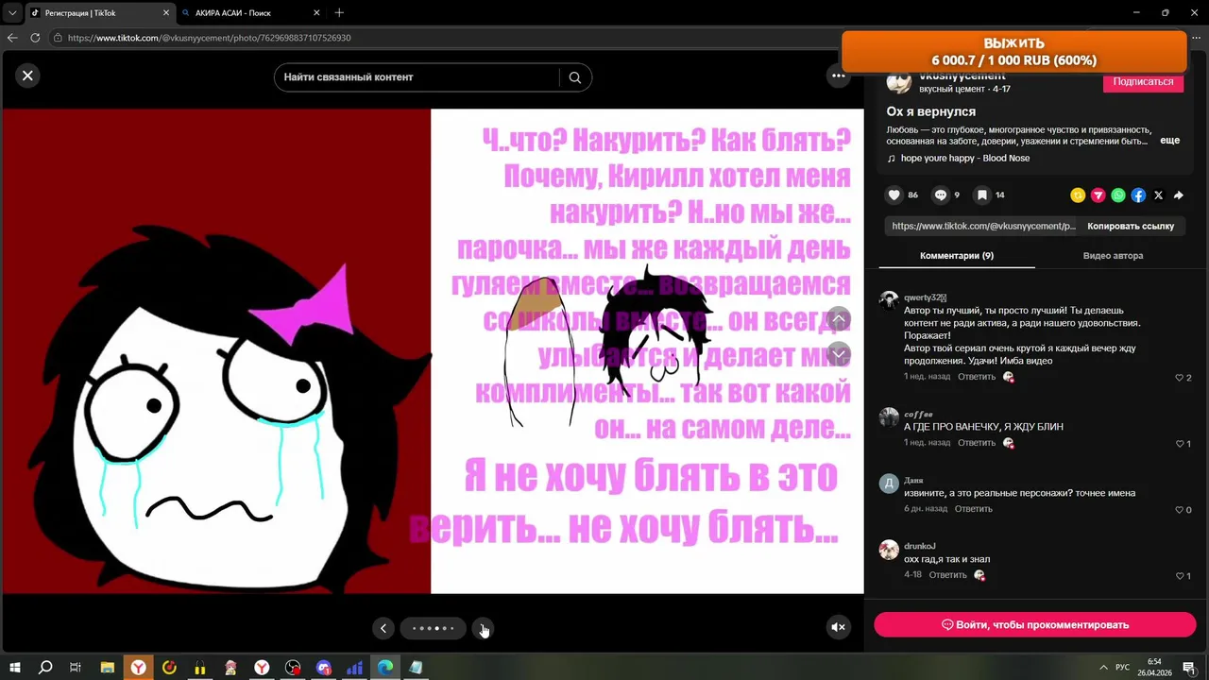Image resolution: width=1209 pixels, height=680 pixels.
Task: Switch to 'Комментарии (9)' tab
Action: pos(957,255)
